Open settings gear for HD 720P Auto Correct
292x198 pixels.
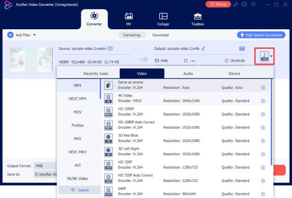coord(263,180)
